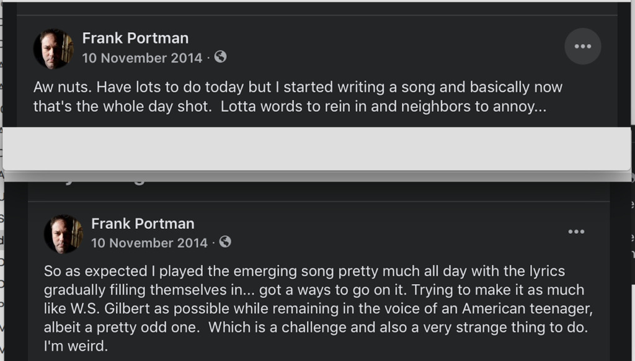635x361 pixels.
Task: Open the second post's 10 November 2014 timestamp
Action: point(149,243)
